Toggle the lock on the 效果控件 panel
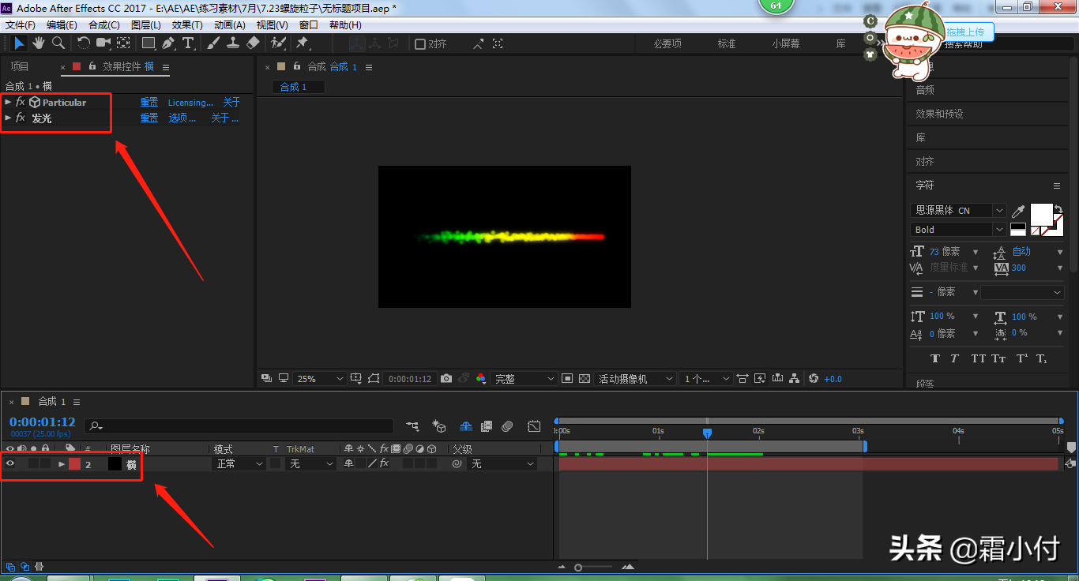This screenshot has width=1079, height=581. coord(92,66)
